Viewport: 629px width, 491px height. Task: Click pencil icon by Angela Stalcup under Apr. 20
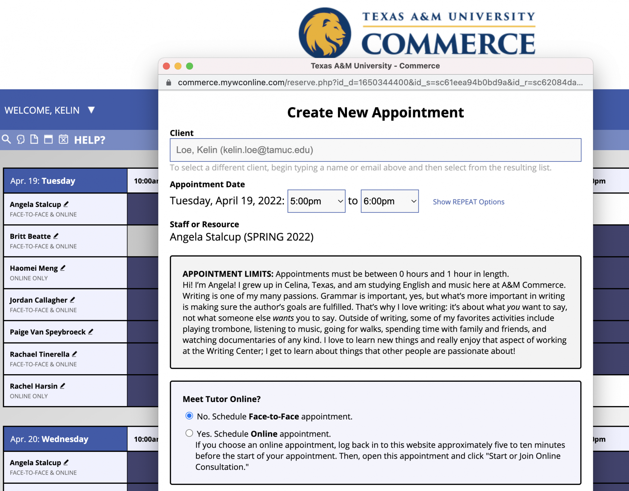66,462
